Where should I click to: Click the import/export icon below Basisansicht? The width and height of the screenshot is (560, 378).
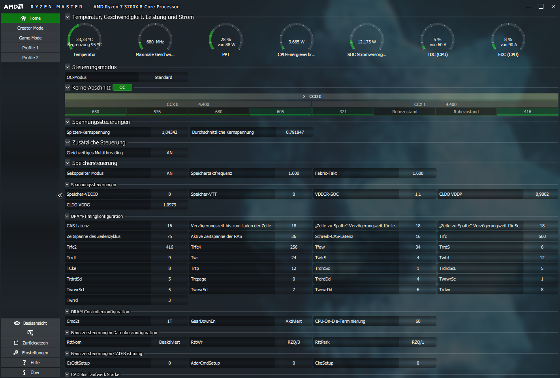[30, 333]
